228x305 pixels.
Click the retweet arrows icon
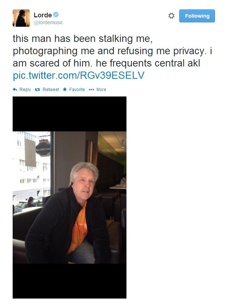37,90
